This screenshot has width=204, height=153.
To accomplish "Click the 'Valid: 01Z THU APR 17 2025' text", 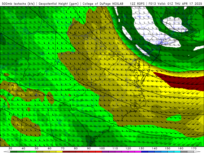I will point(180,4).
